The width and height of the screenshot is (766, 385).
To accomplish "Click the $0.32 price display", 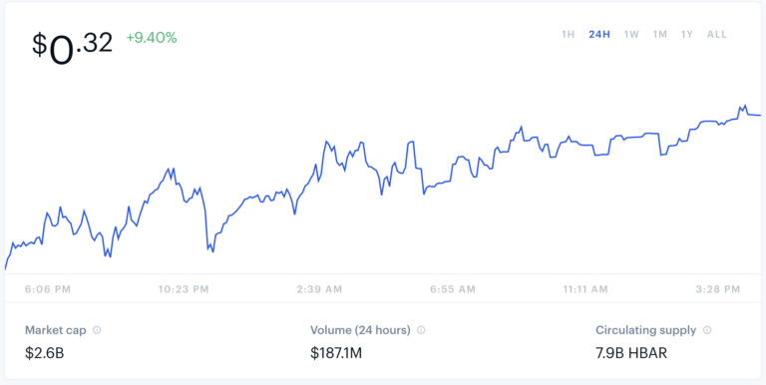I will 72,48.
